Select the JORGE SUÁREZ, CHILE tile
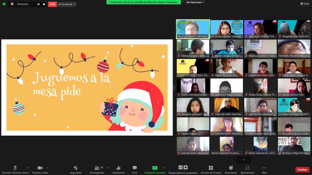This screenshot has width=312, height=175. (193, 68)
